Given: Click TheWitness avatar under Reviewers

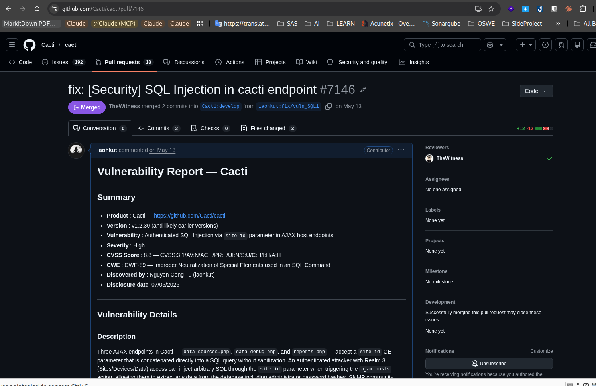Looking at the screenshot, I should coord(429,158).
